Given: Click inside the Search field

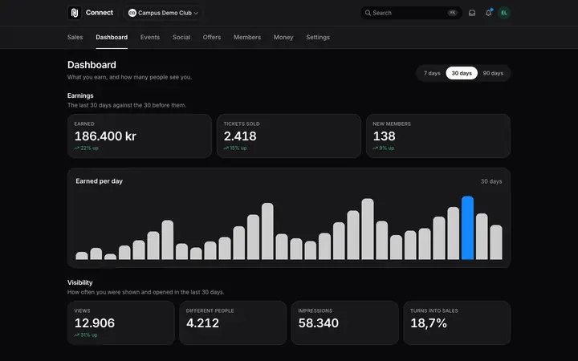Looking at the screenshot, I should click(x=411, y=13).
